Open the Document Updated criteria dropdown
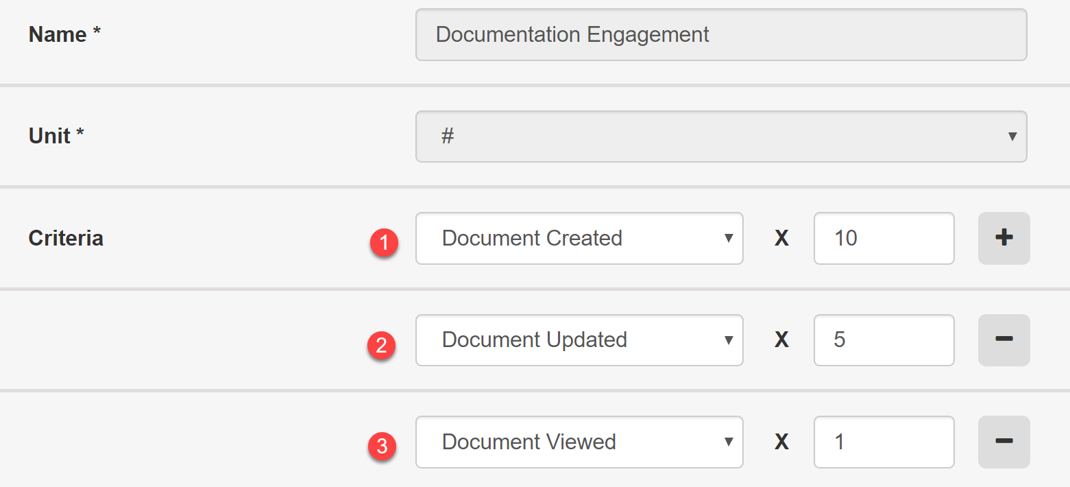This screenshot has width=1070, height=487. (x=579, y=340)
